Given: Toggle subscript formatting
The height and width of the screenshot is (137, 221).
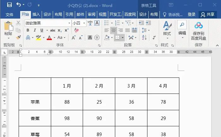Looking at the screenshot, I should [60, 30].
